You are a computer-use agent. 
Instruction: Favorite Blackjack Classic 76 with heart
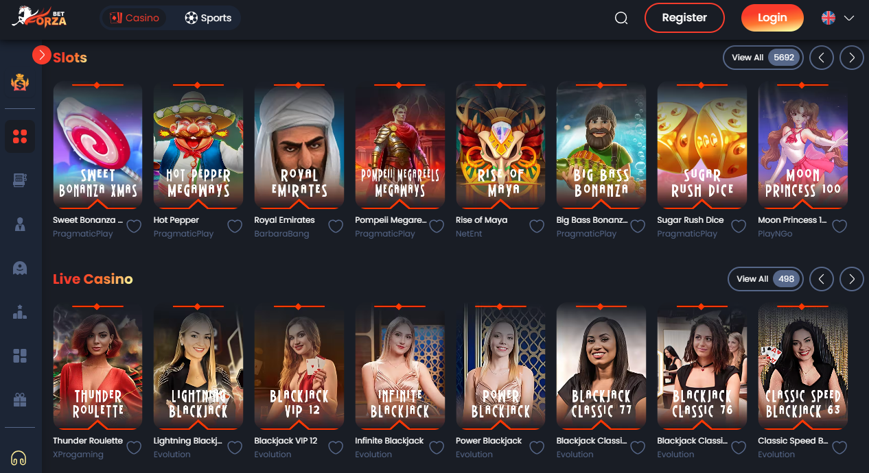pos(739,448)
